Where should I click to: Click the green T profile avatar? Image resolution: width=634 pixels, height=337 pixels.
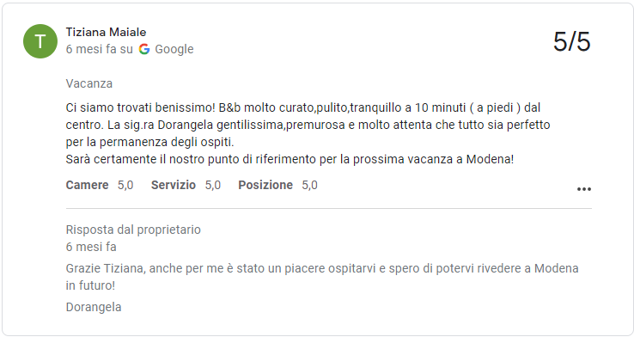coord(40,41)
